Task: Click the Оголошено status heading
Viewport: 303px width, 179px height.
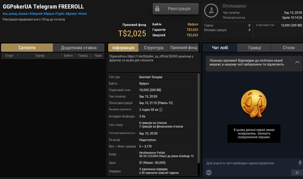Action: [234, 6]
